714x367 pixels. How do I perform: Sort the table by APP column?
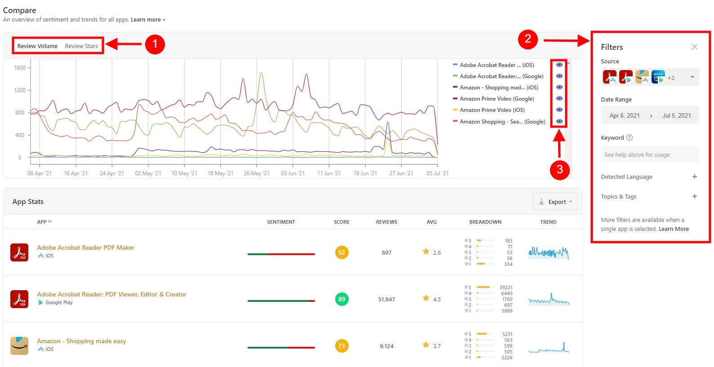(x=44, y=222)
